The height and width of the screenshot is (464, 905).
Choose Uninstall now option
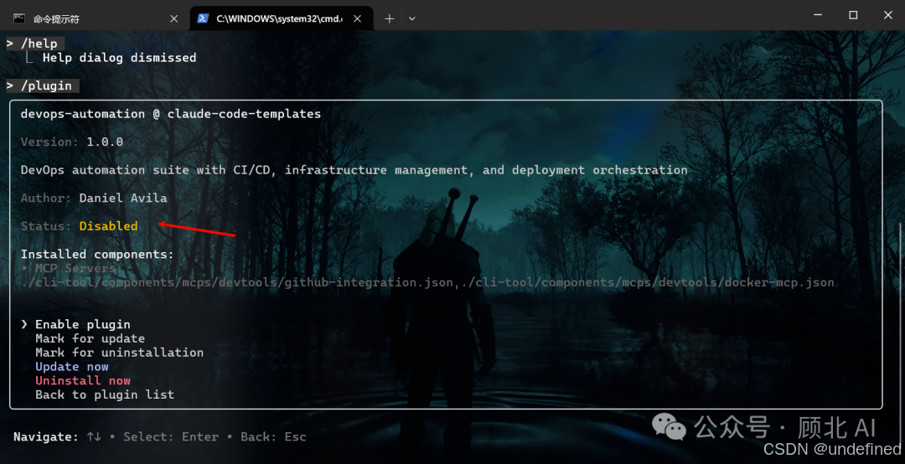(82, 380)
